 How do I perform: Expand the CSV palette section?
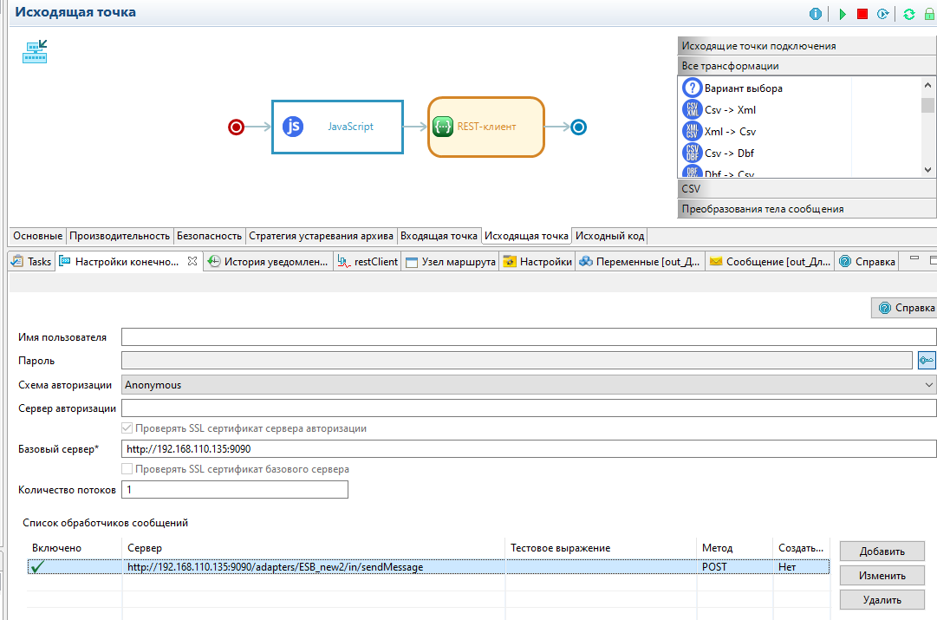806,188
